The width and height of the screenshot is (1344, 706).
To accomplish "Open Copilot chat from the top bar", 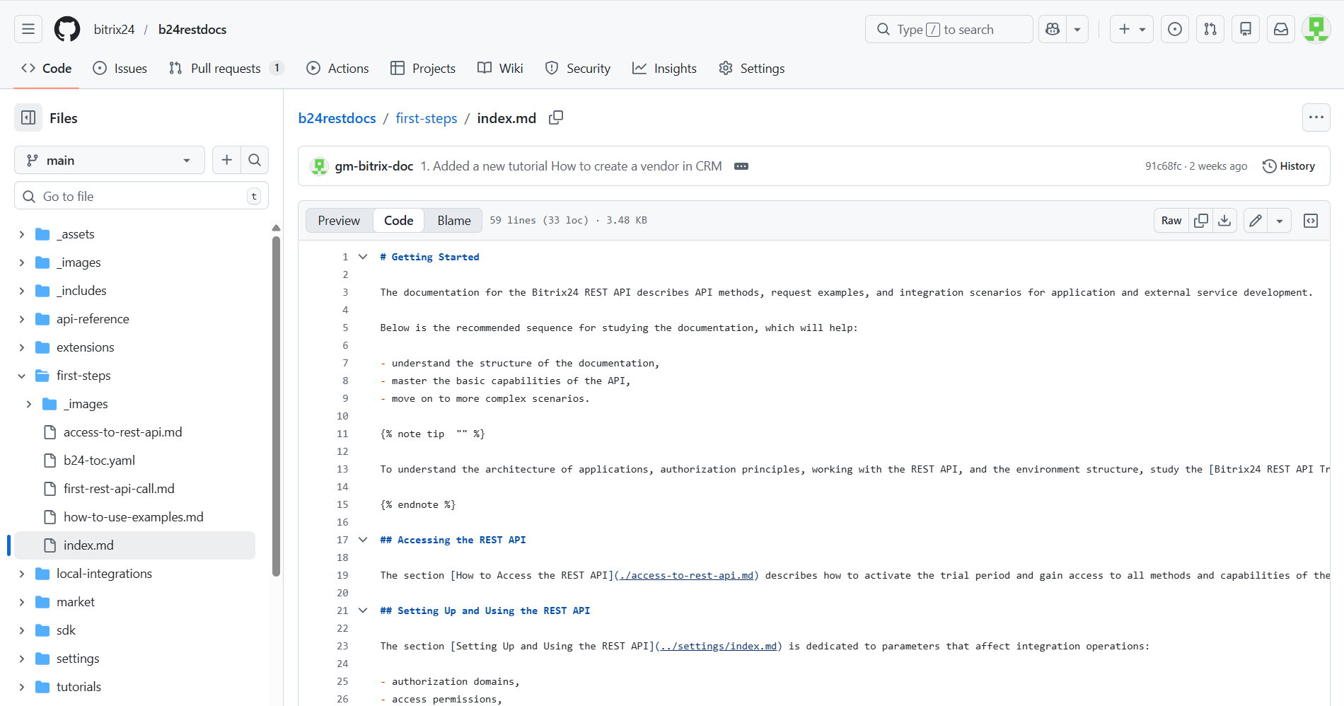I will 1053,29.
